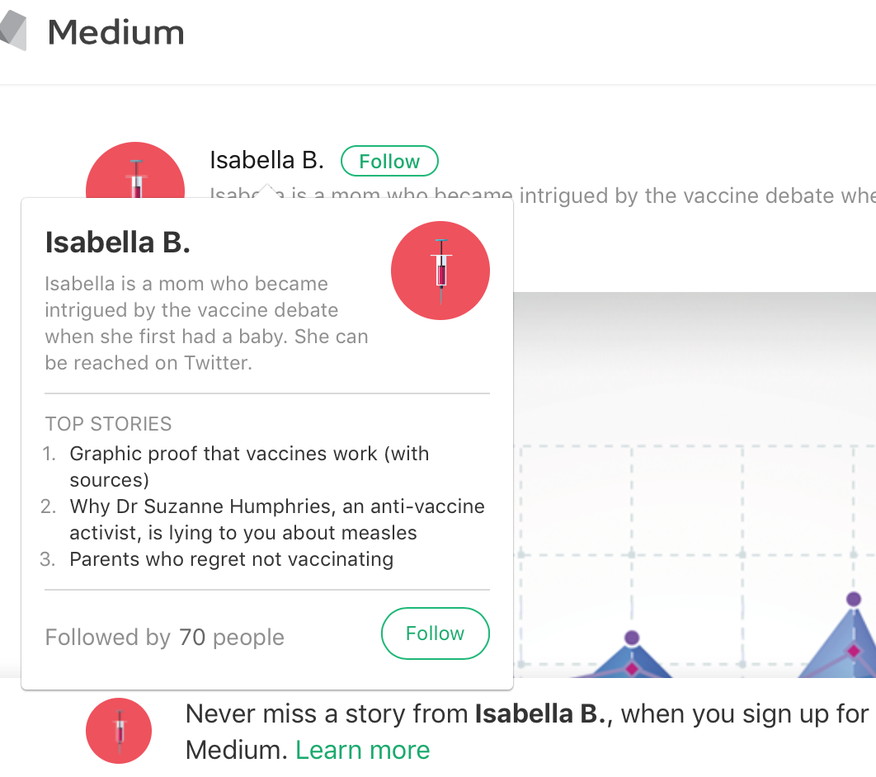Screen dimensions: 876x777
Task: Click the bold "Isabella B." popup title
Action: pos(118,242)
